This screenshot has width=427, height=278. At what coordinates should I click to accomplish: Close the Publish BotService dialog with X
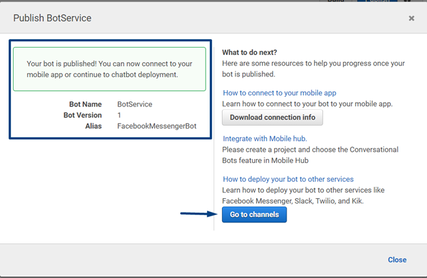coord(411,18)
